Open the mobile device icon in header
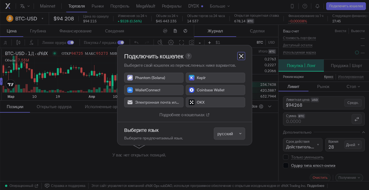Image resolution: width=369 pixels, height=190 pixels. [x=292, y=6]
